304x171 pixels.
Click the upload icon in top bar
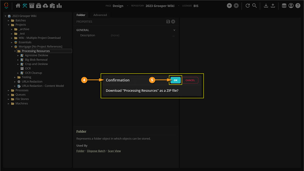pyautogui.click(x=273, y=5)
